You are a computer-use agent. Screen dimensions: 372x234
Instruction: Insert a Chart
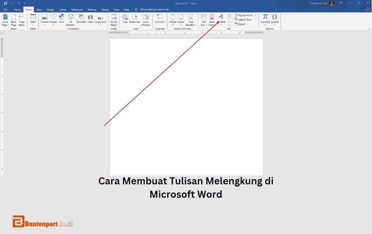pyautogui.click(x=90, y=19)
